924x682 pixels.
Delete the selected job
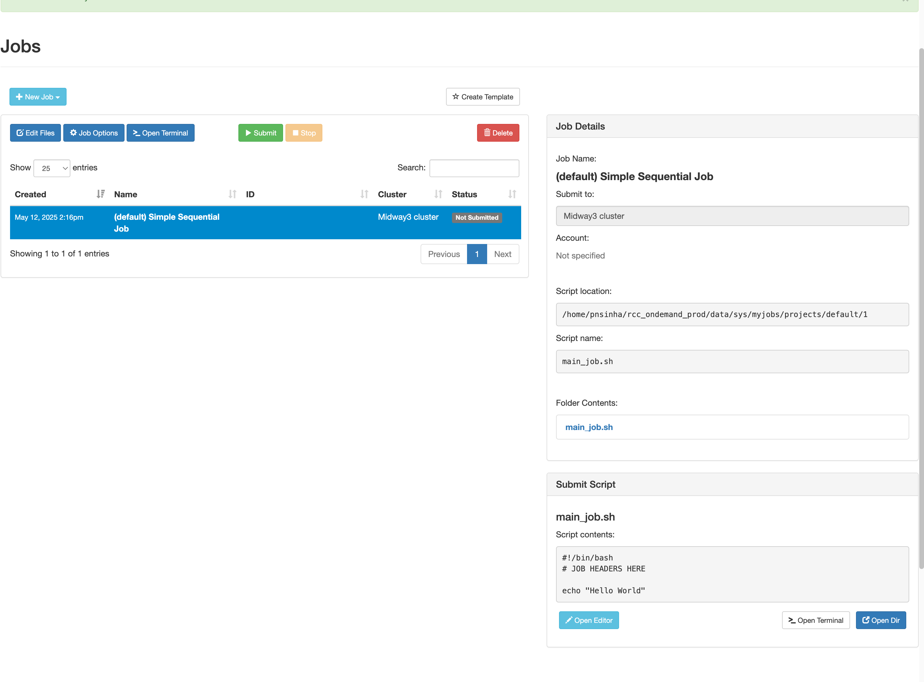coord(498,133)
